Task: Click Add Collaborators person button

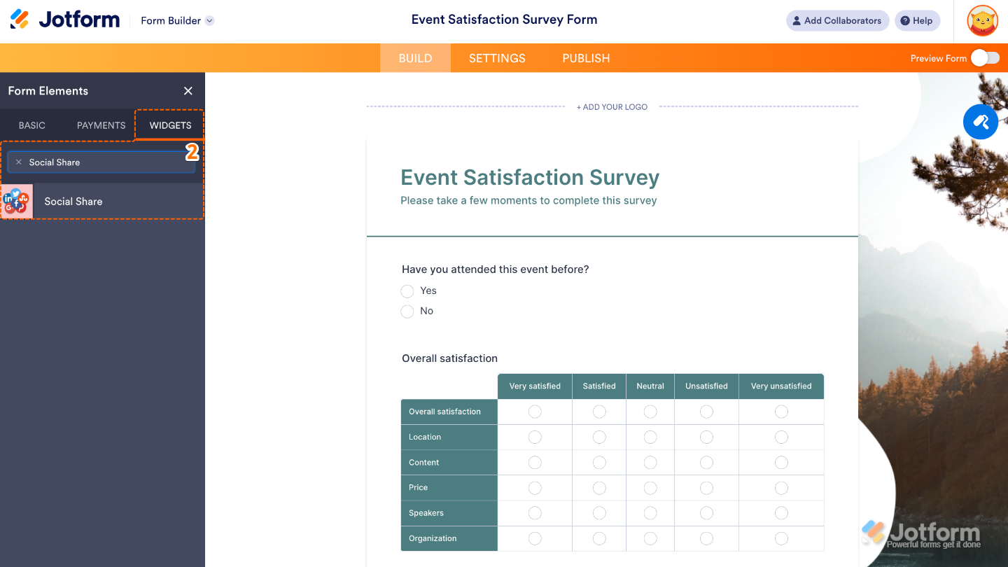Action: coord(836,20)
